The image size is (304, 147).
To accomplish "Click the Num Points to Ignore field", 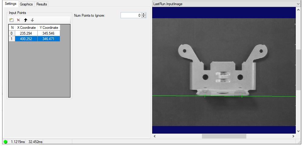I will [x=131, y=15].
